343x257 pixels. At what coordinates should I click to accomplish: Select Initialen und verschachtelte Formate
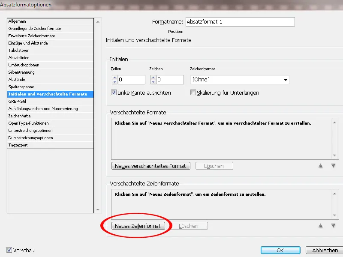[50, 94]
